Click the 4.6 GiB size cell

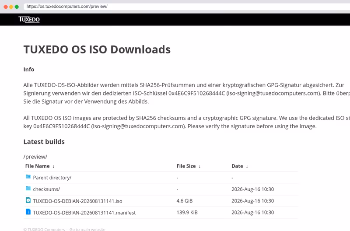(184, 201)
